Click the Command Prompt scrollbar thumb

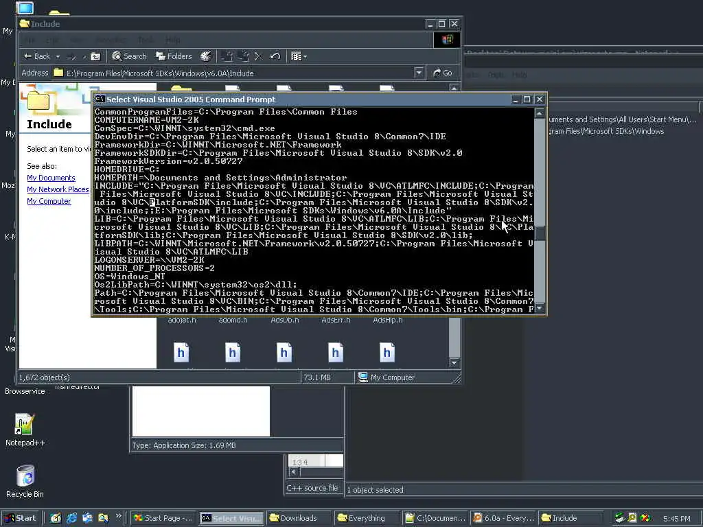tap(540, 233)
